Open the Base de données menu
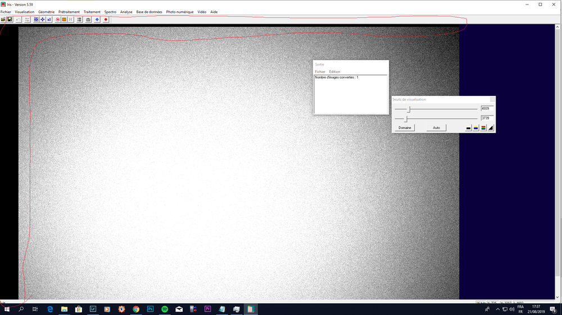Image resolution: width=562 pixels, height=315 pixels. 149,12
